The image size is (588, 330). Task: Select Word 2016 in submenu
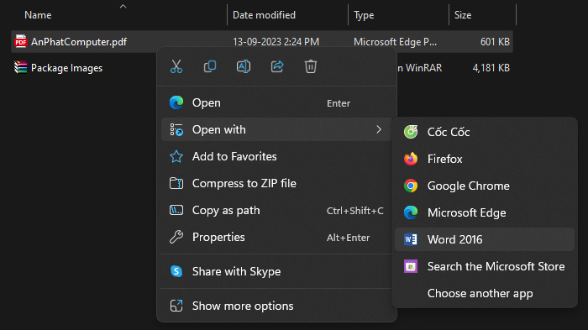click(x=484, y=239)
